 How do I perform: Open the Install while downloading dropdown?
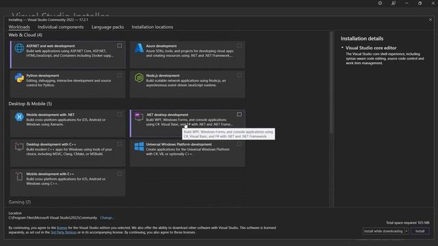pos(406,231)
